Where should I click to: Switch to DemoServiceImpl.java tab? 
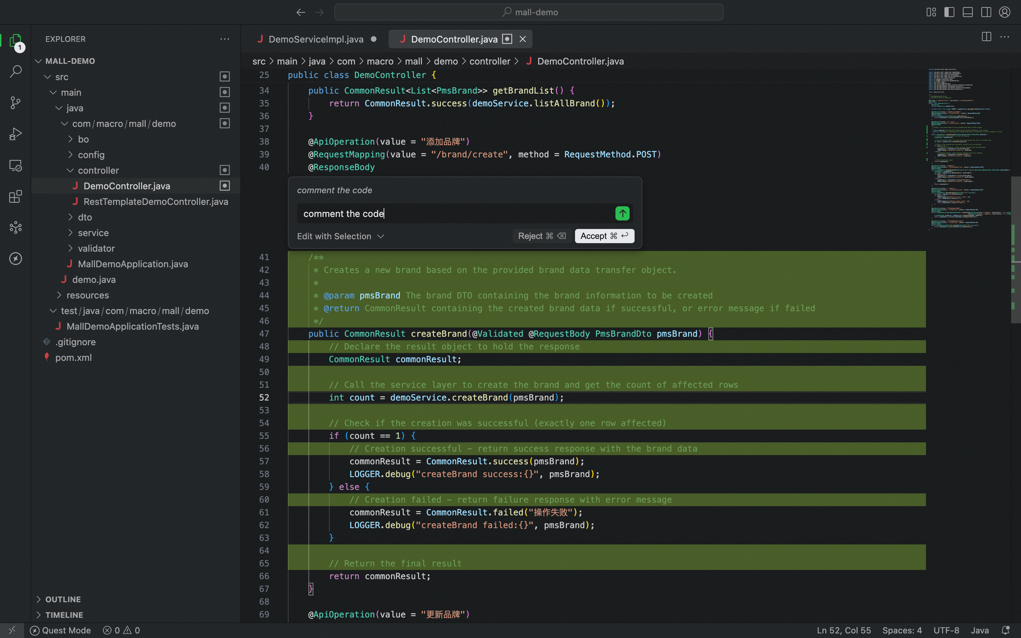click(316, 39)
